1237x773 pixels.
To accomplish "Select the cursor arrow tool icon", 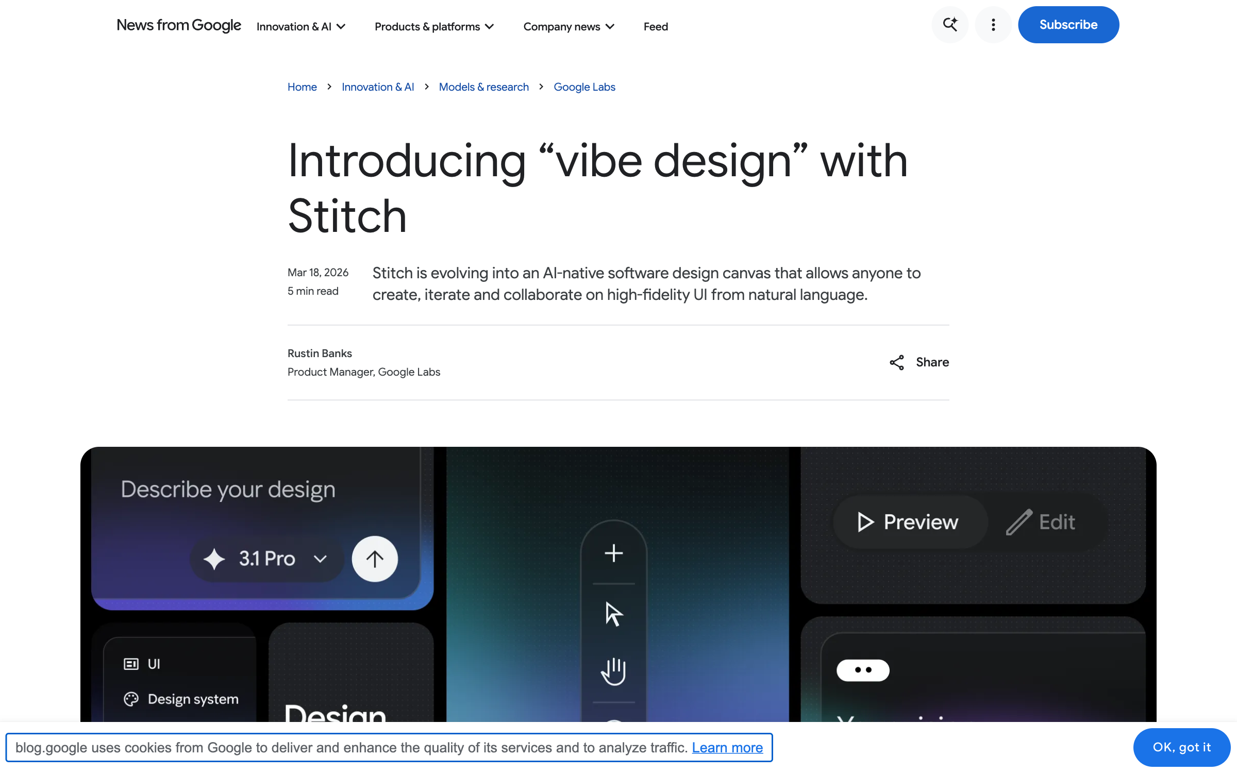I will 613,614.
